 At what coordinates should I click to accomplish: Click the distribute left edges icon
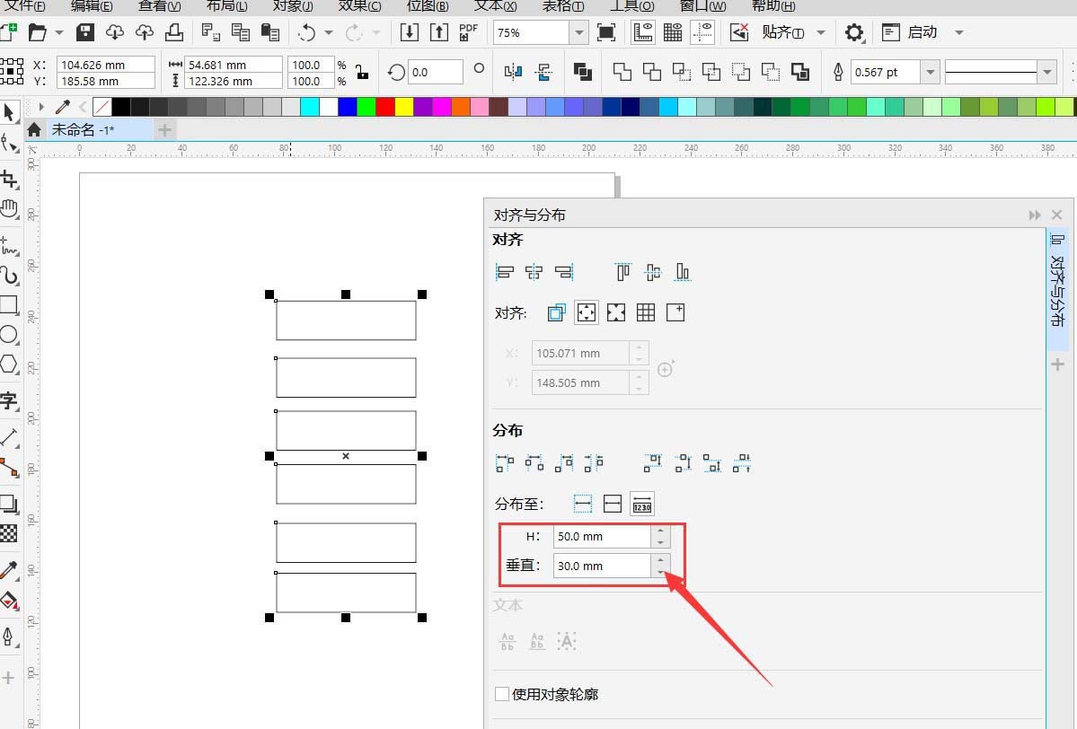tap(504, 462)
